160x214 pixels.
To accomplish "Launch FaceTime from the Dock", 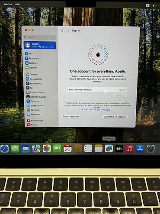I will 57,148.
